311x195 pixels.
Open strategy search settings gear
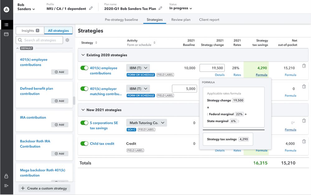67,40
